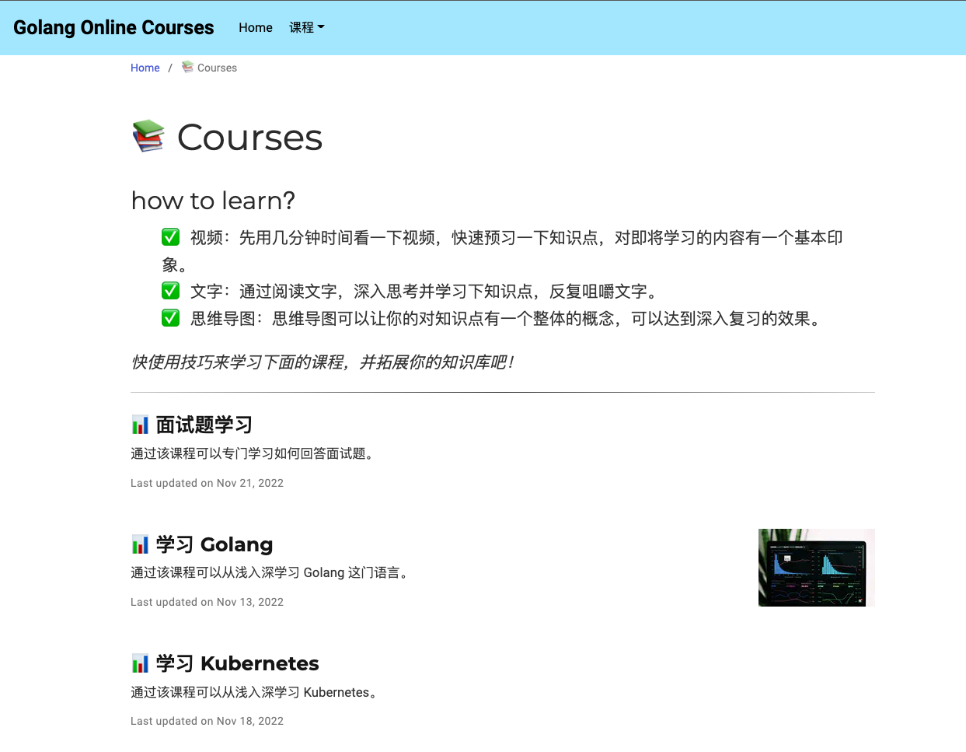The image size is (966, 752).
Task: Click the green checkmark beside 思维导图
Action: point(170,318)
